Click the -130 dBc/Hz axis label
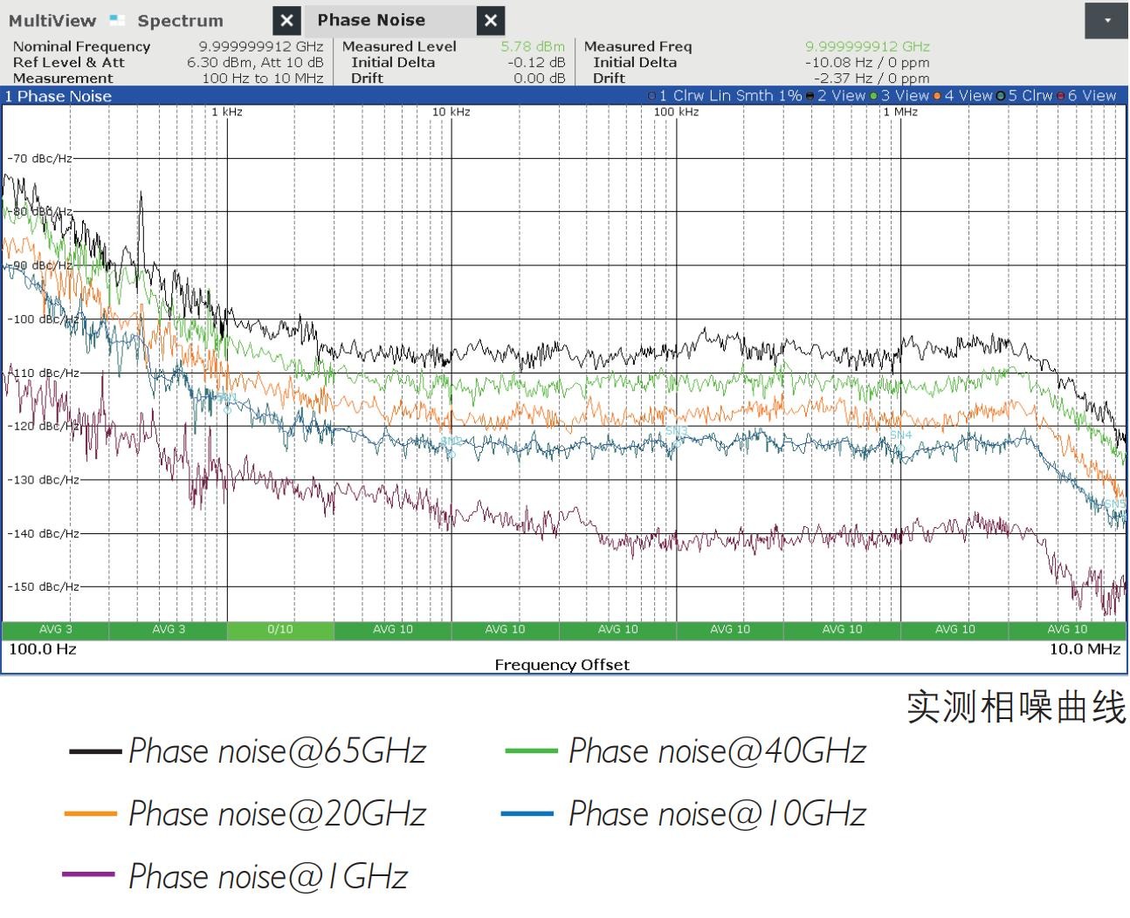This screenshot has height=918, width=1130. [x=44, y=479]
